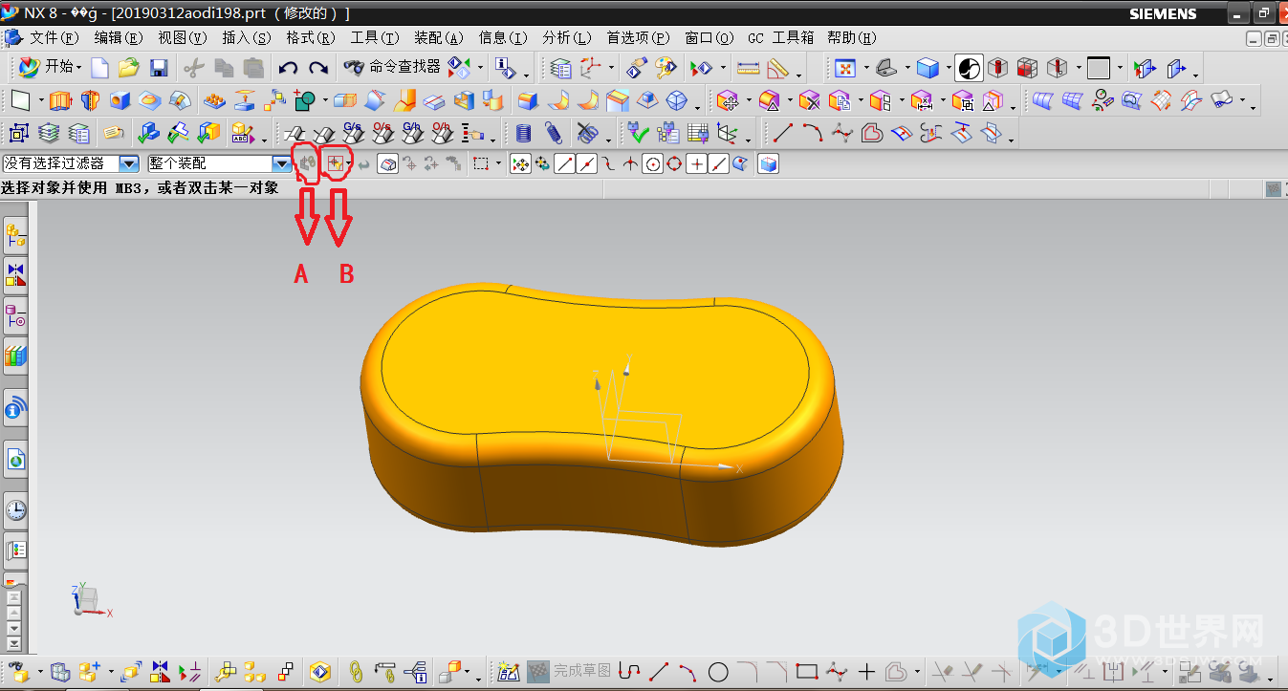This screenshot has width=1288, height=691.
Task: Expand the 没有选择过滤器 selection filter dropdown
Action: click(x=129, y=164)
